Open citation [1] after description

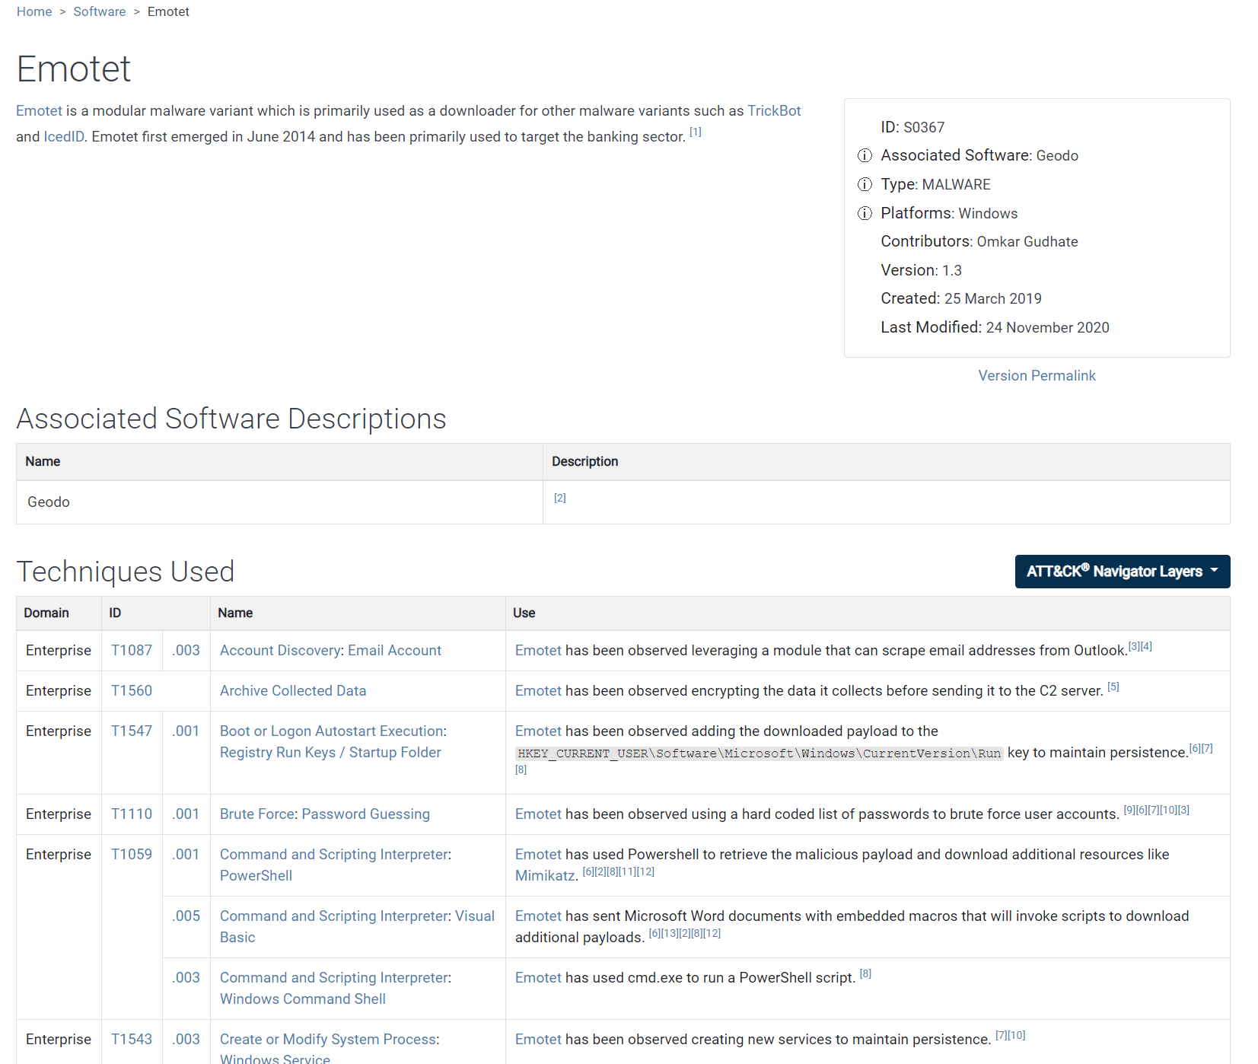tap(695, 132)
